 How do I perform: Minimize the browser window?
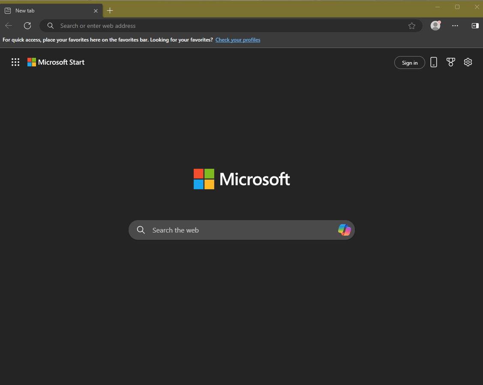pos(438,7)
